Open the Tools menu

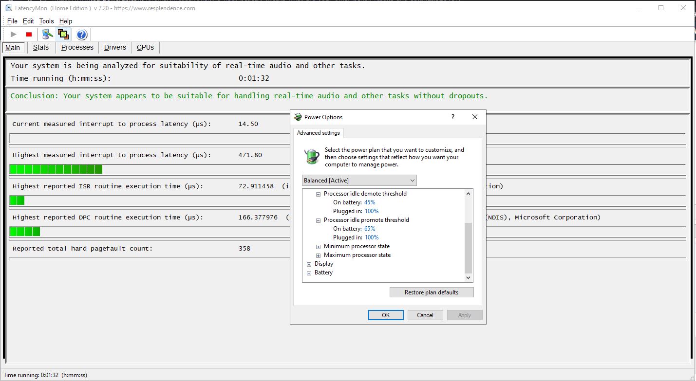[x=46, y=21]
